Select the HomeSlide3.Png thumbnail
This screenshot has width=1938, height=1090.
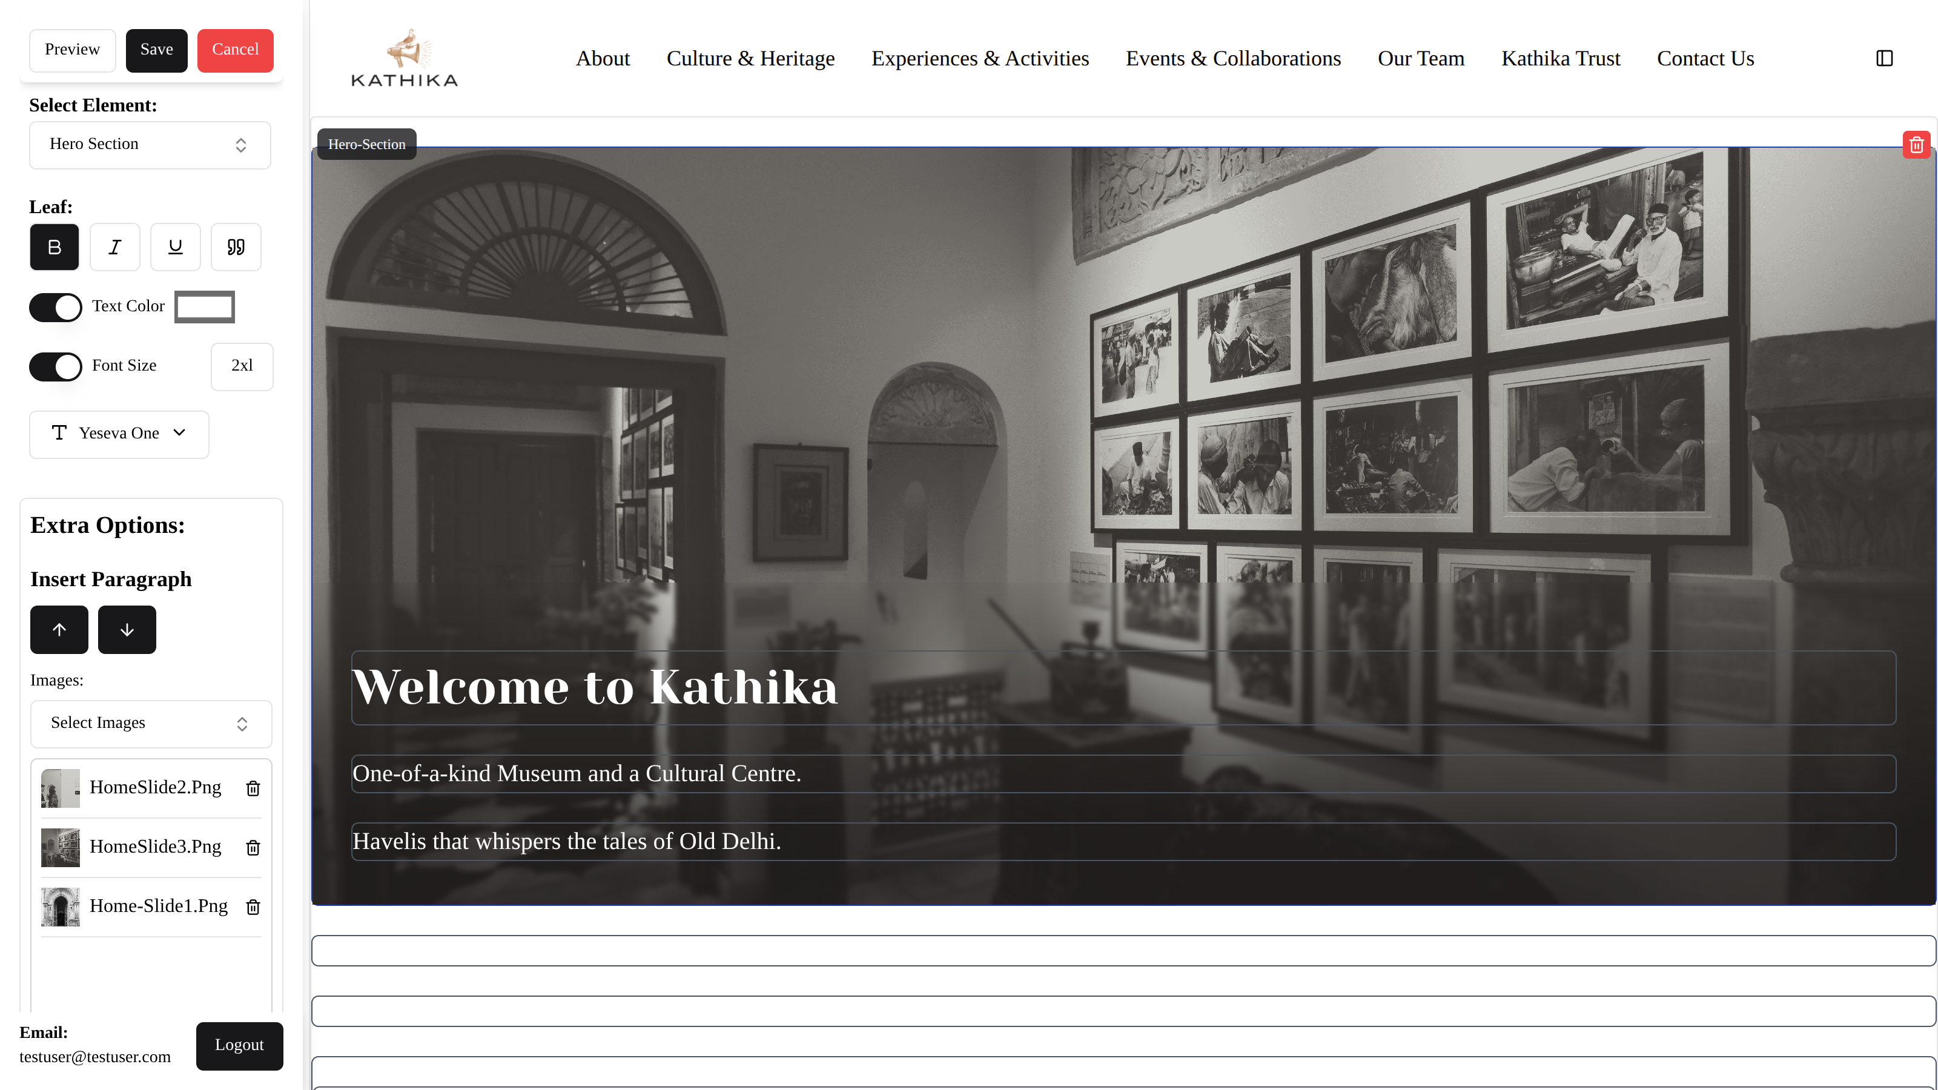coord(60,847)
